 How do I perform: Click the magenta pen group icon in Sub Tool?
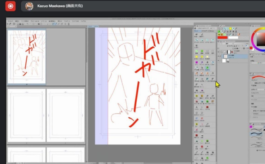click(x=251, y=126)
